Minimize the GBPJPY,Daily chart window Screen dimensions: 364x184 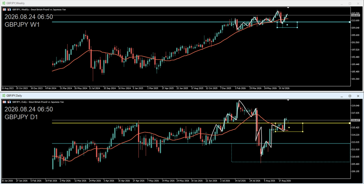coord(342,96)
